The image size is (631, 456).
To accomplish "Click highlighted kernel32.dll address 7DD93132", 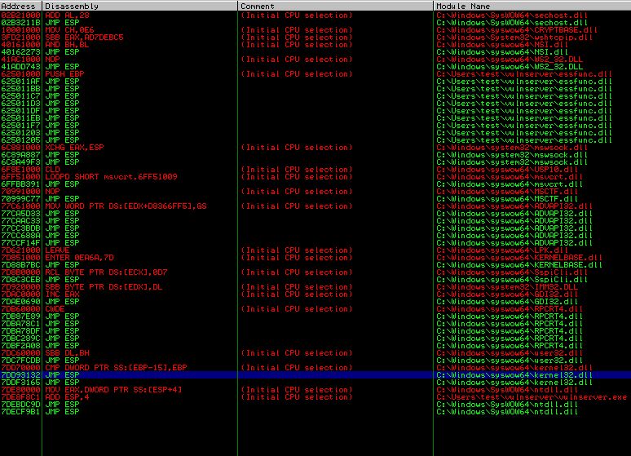I will (20, 375).
